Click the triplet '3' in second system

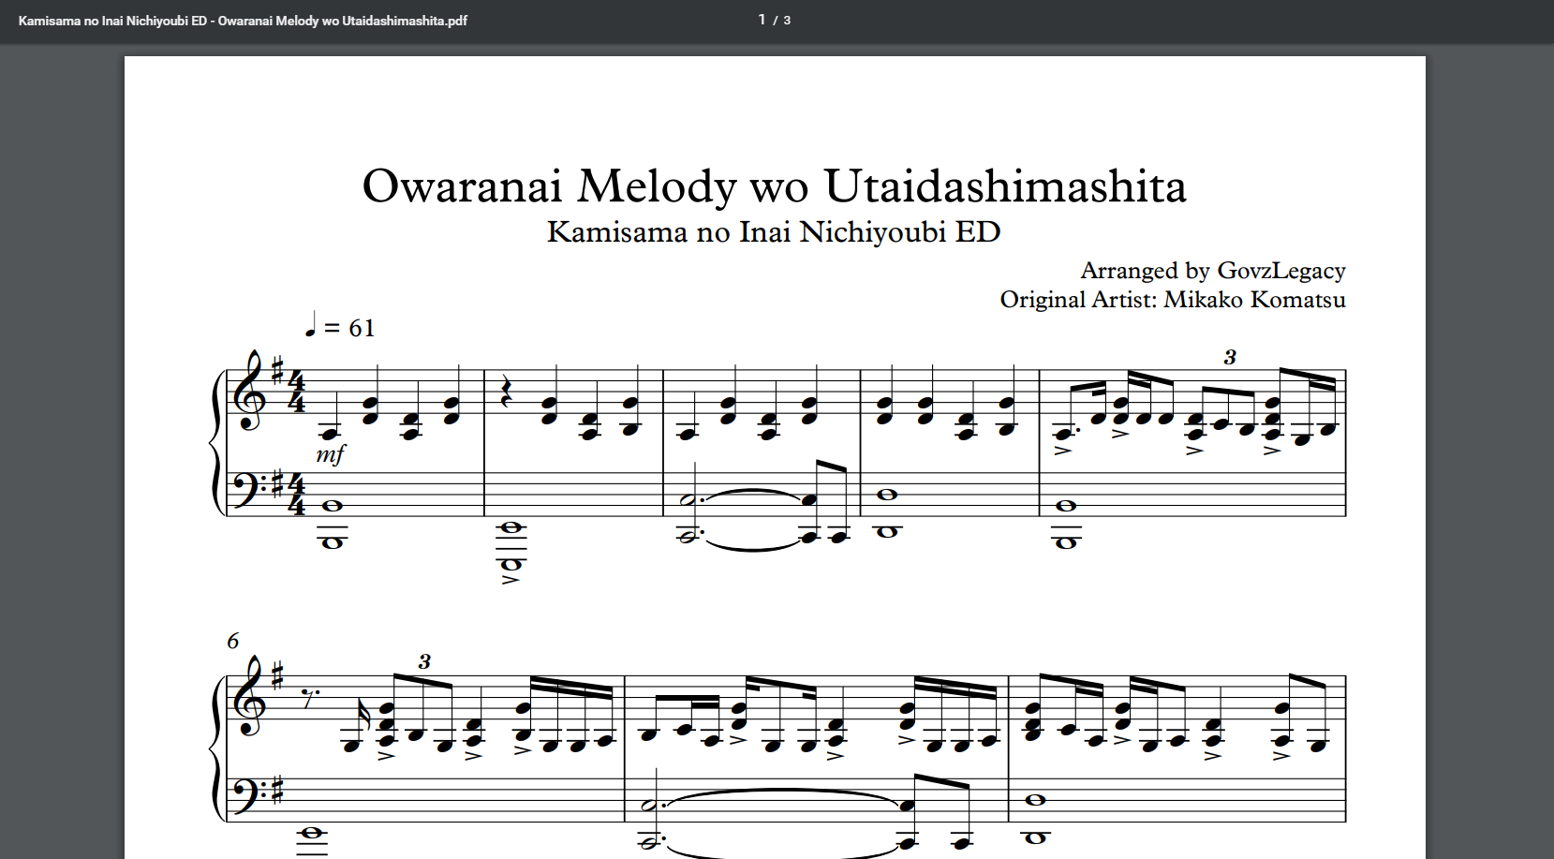tap(424, 661)
